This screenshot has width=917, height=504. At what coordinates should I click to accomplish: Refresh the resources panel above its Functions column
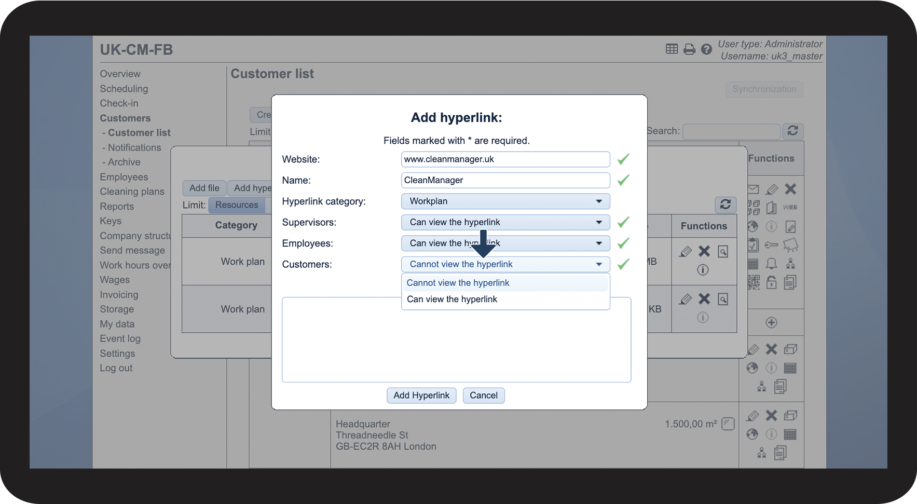726,205
